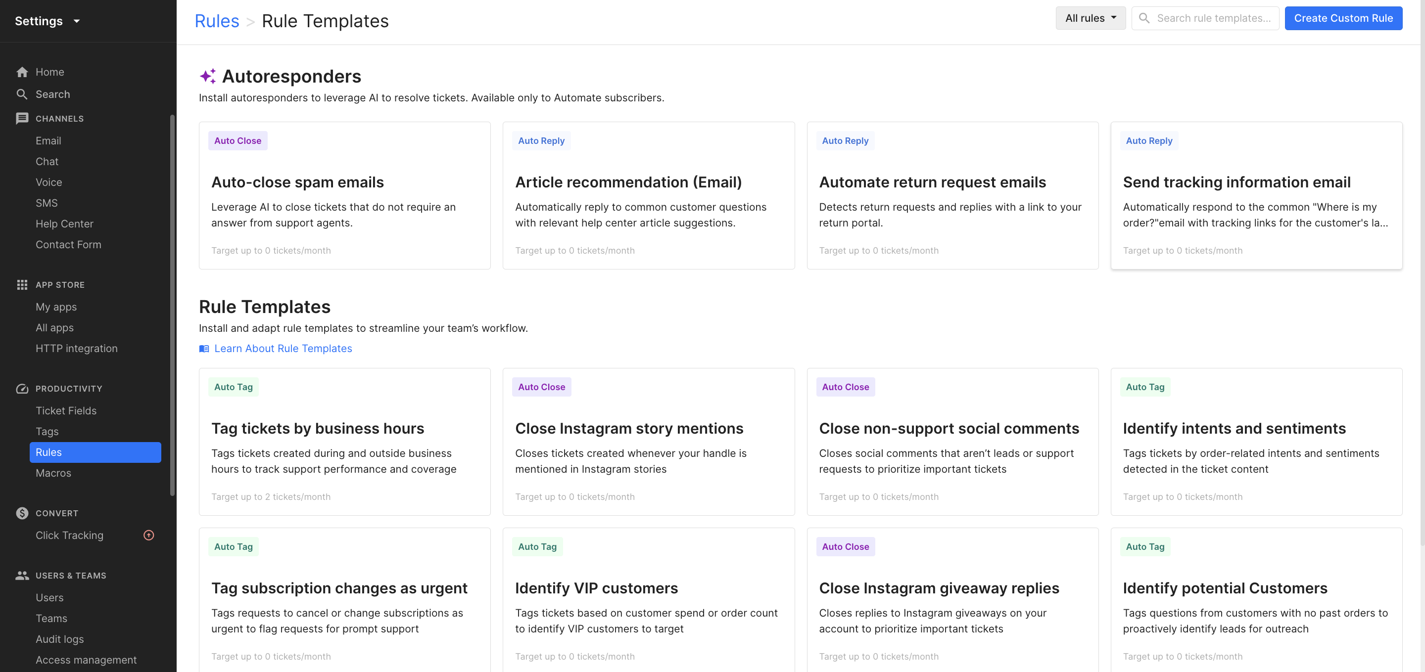The width and height of the screenshot is (1425, 672).
Task: Go to My apps
Action: [56, 307]
